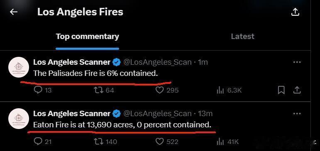
Task: Open the Eaton Fire 13,690 acres tweet
Action: 122,124
